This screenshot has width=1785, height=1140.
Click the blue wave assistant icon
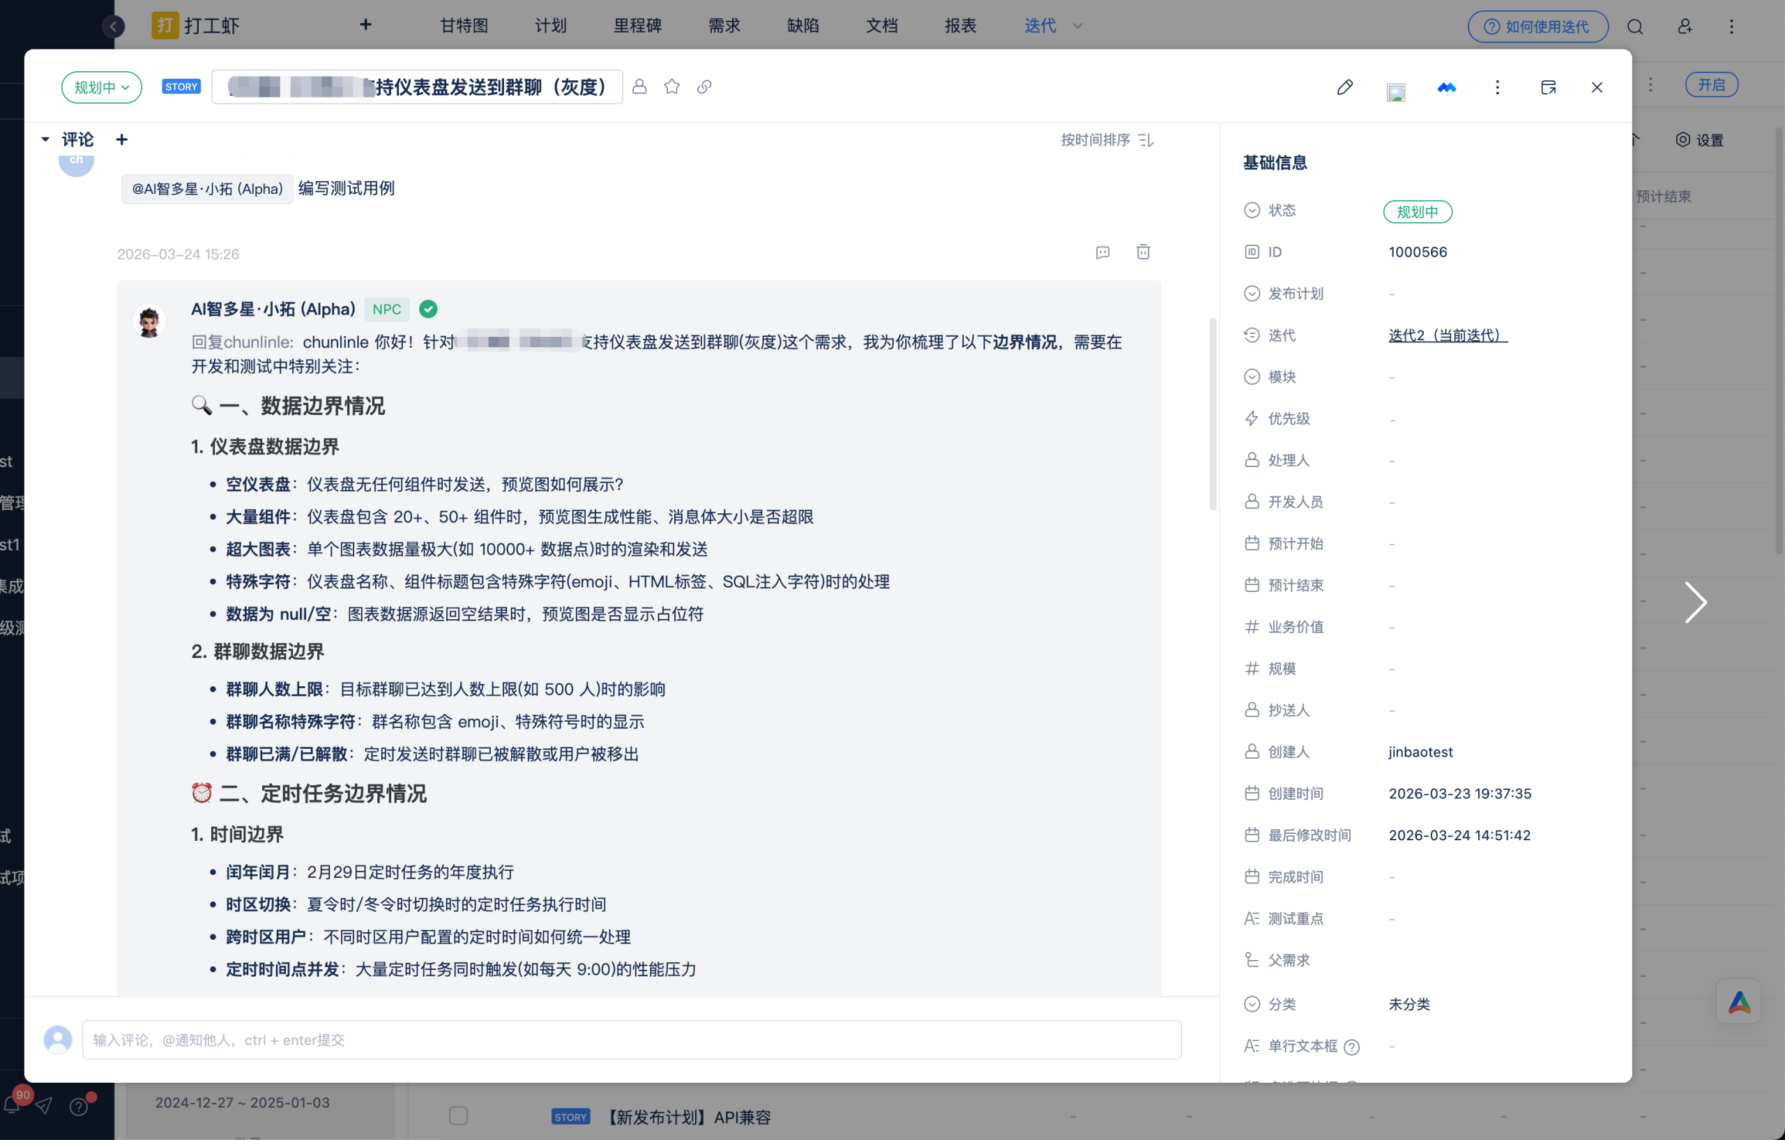pyautogui.click(x=1446, y=87)
